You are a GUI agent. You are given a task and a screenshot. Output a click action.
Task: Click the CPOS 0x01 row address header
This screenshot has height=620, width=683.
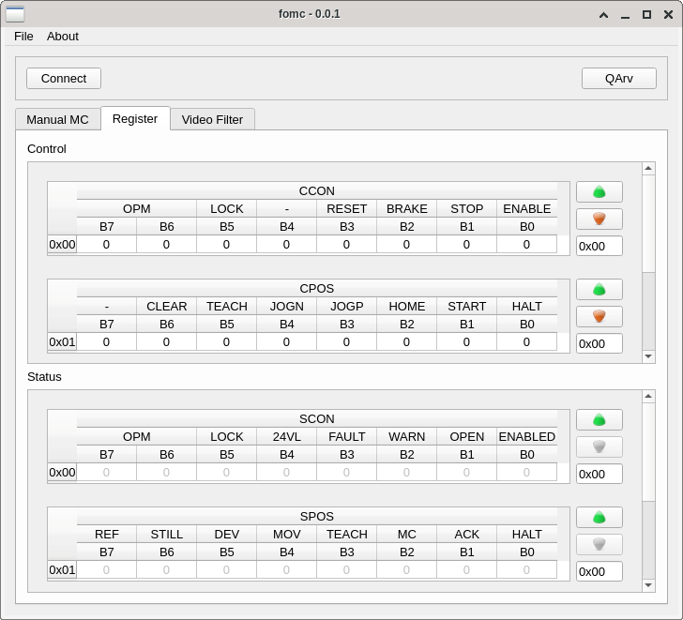(62, 341)
